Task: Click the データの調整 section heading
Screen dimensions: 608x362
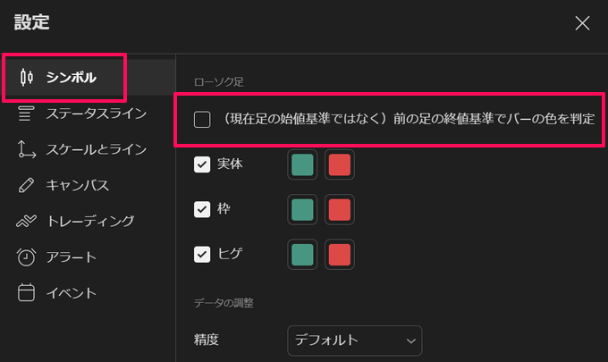Action: tap(224, 303)
